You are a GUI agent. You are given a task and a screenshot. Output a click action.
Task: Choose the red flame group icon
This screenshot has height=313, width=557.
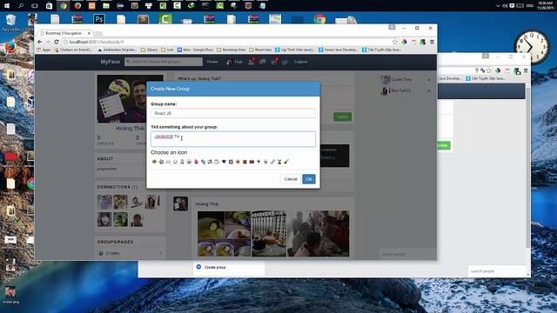click(196, 162)
